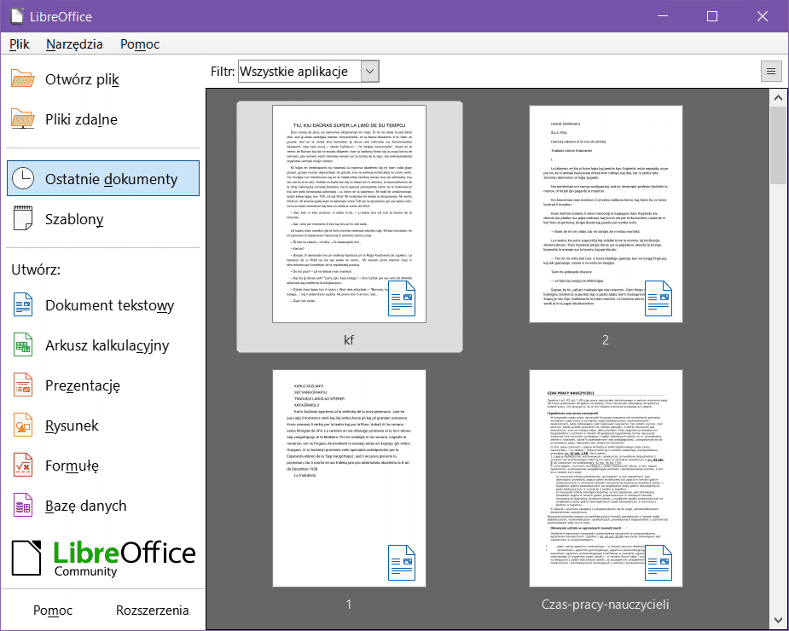Screen dimensions: 789x631
Task: Select Ostatnie dokumenty view
Action: pos(103,179)
